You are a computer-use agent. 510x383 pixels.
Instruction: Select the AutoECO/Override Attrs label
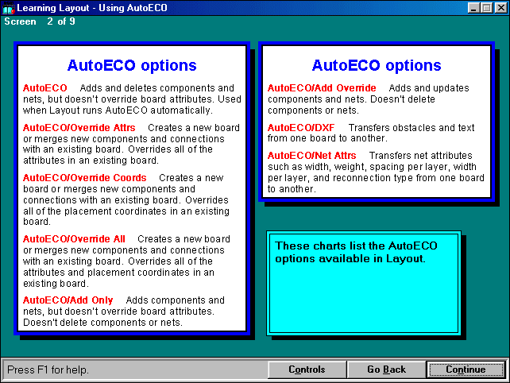[x=79, y=128]
